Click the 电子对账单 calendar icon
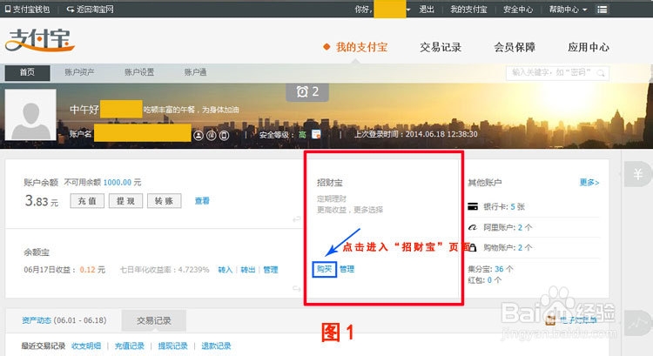Image resolution: width=653 pixels, height=356 pixels. (550, 320)
